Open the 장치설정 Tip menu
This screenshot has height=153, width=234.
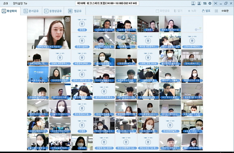click(20, 3)
